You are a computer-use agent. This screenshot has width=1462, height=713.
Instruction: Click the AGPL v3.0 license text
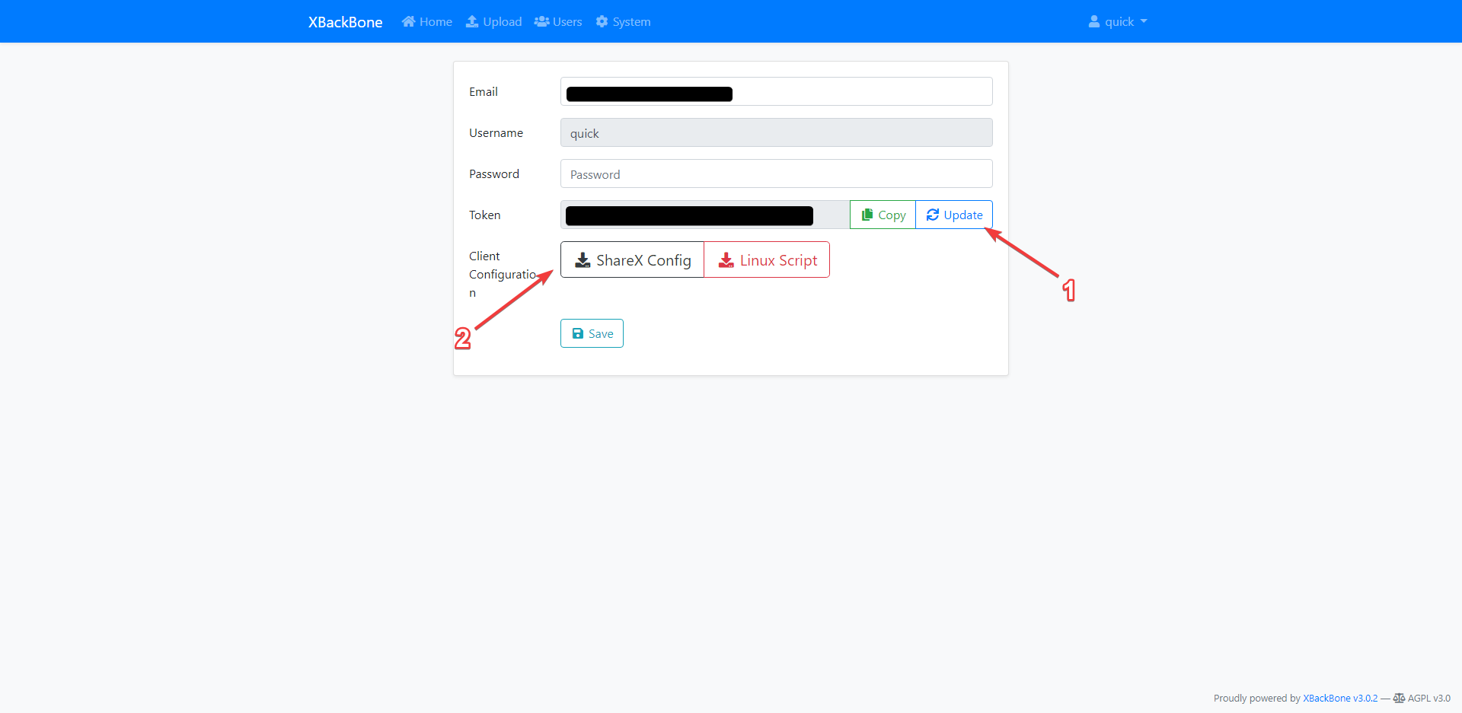pyautogui.click(x=1428, y=699)
